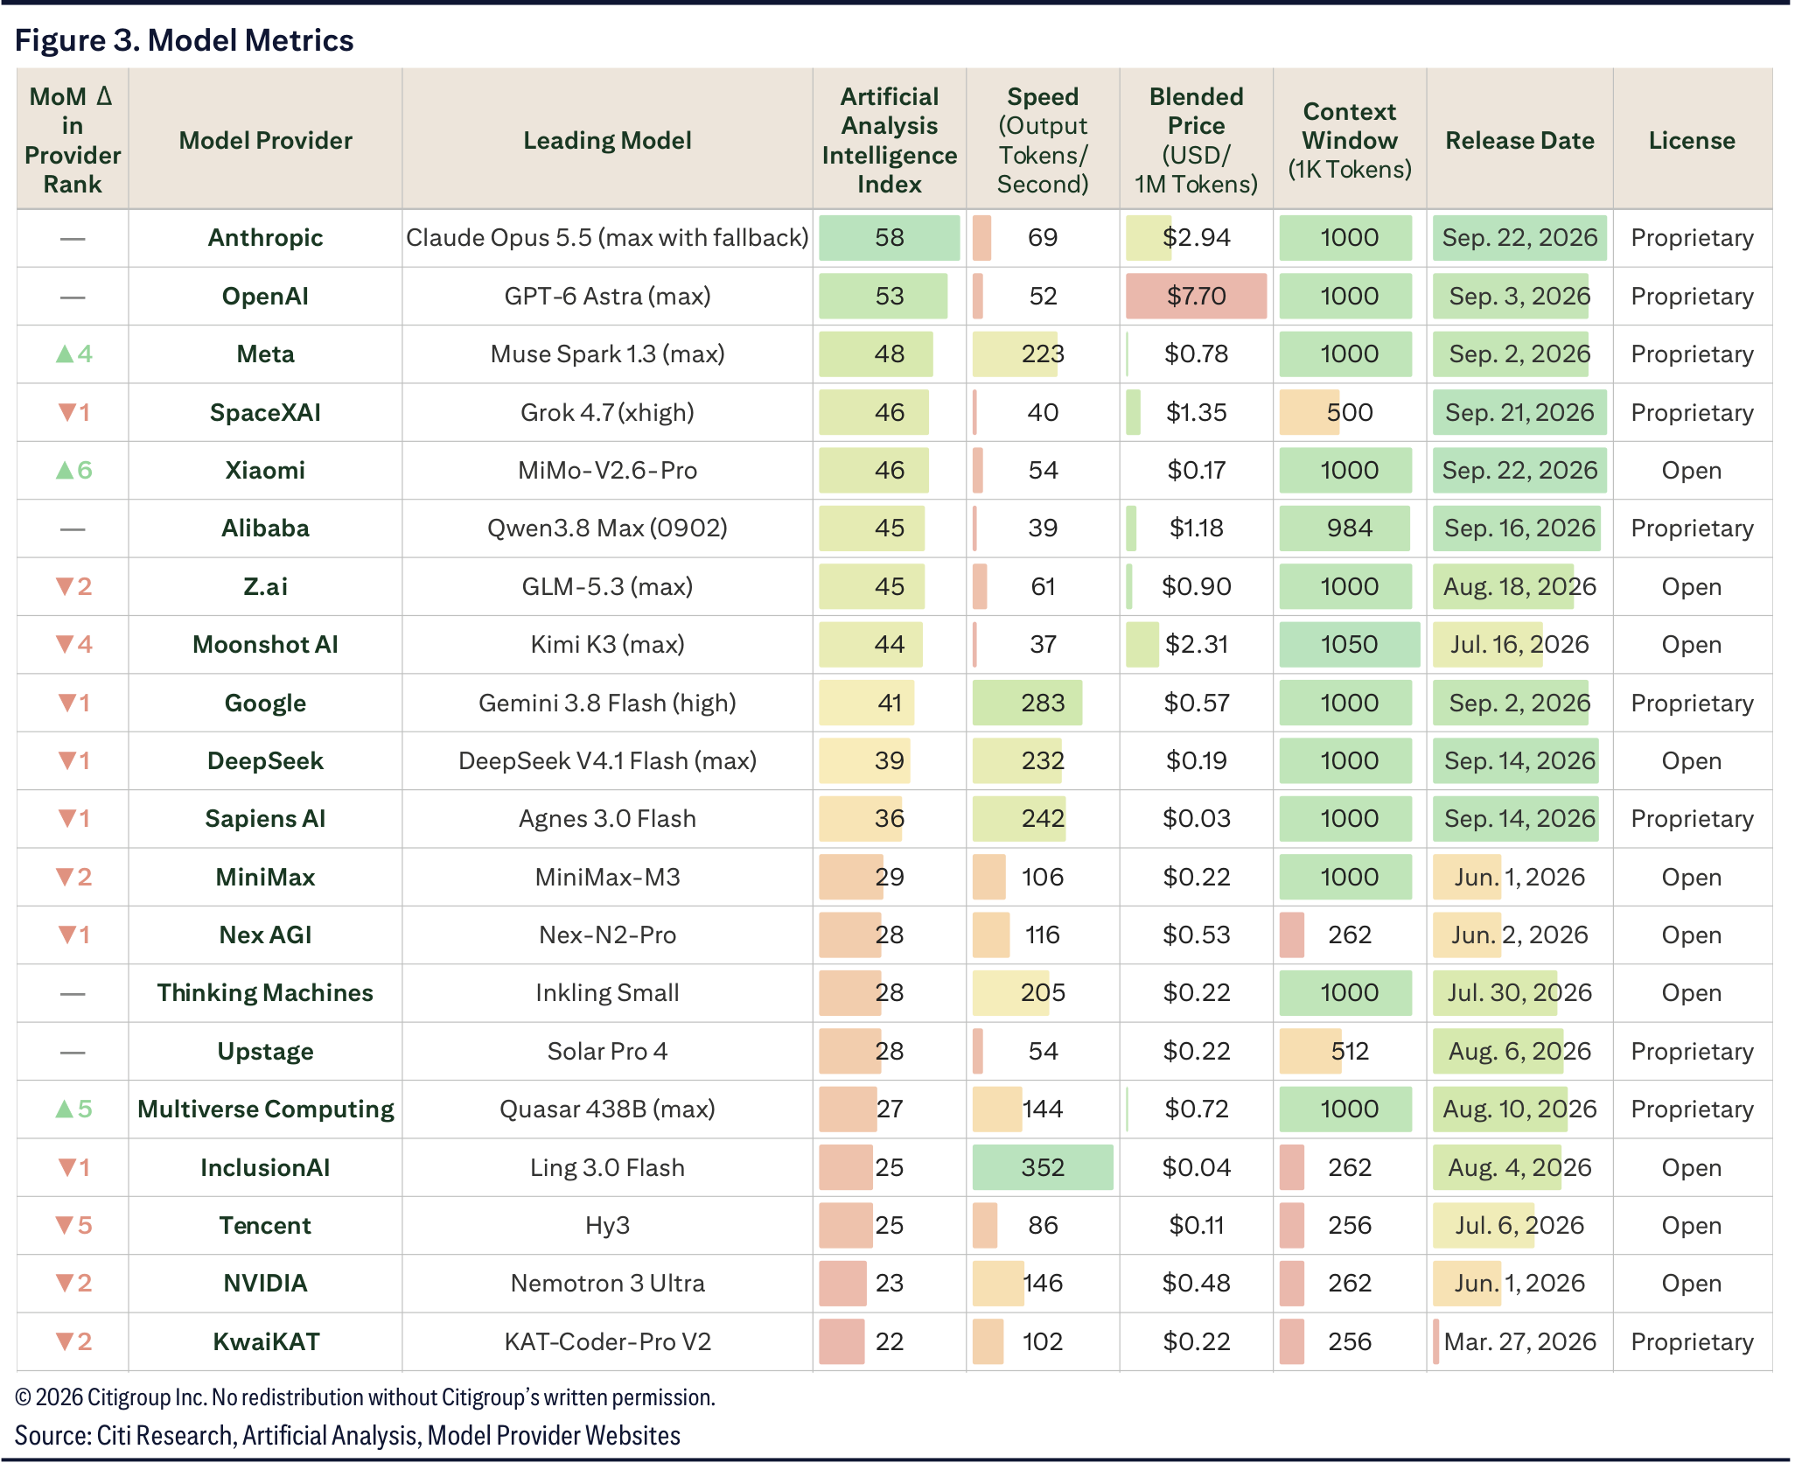Image resolution: width=1795 pixels, height=1463 pixels.
Task: Click Claude Opus 5.5 leading model cell
Action: [607, 238]
